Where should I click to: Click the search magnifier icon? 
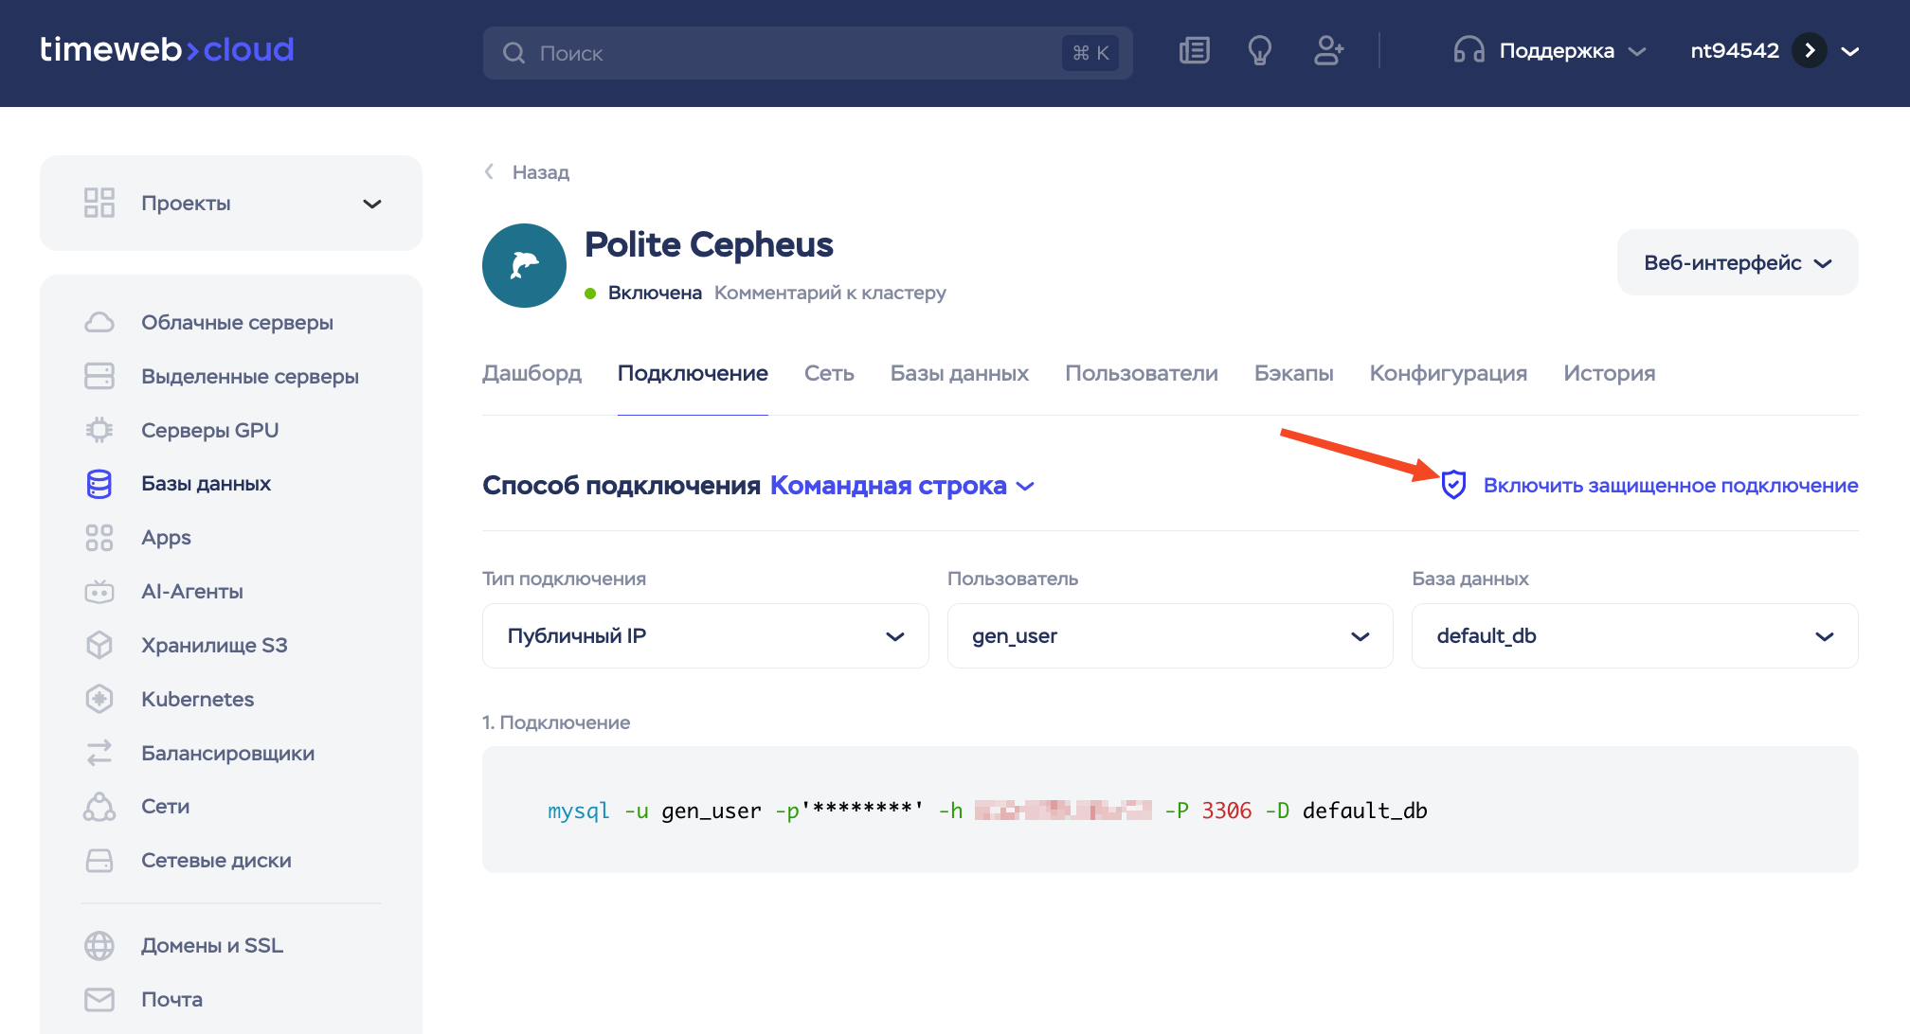[514, 53]
